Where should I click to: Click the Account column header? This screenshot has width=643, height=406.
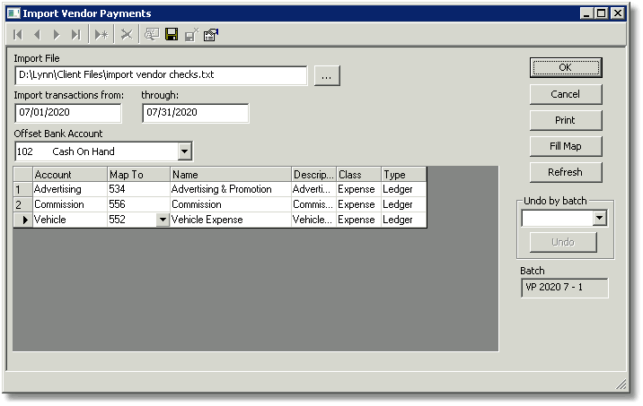[x=70, y=175]
